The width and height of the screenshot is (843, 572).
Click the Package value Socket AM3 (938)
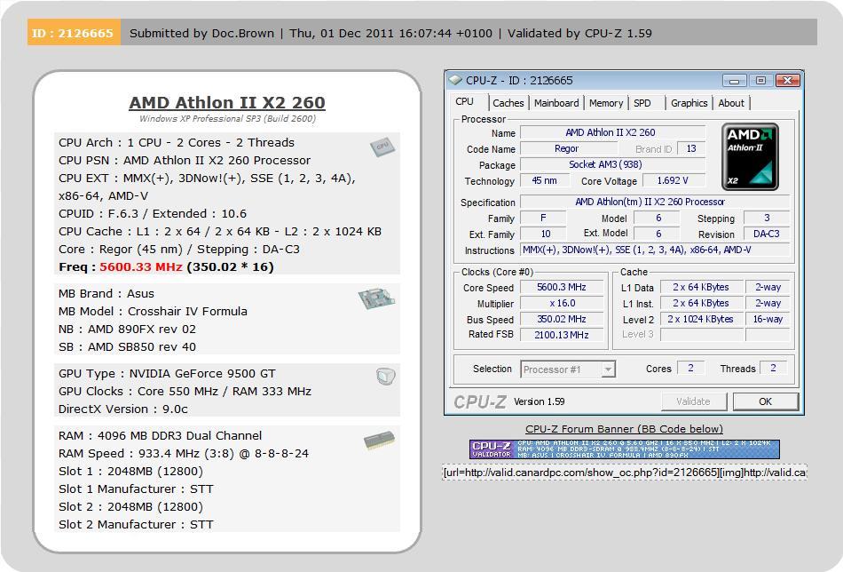click(x=612, y=164)
